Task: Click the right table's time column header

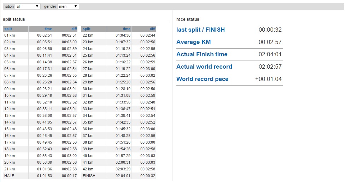Action: click(127, 29)
